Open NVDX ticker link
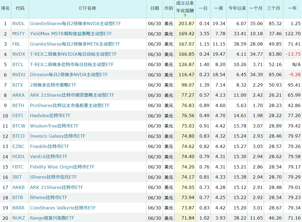The height and width of the screenshot is (222, 302). pyautogui.click(x=19, y=54)
